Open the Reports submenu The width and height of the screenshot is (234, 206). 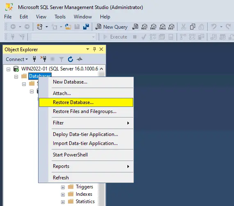(x=86, y=166)
